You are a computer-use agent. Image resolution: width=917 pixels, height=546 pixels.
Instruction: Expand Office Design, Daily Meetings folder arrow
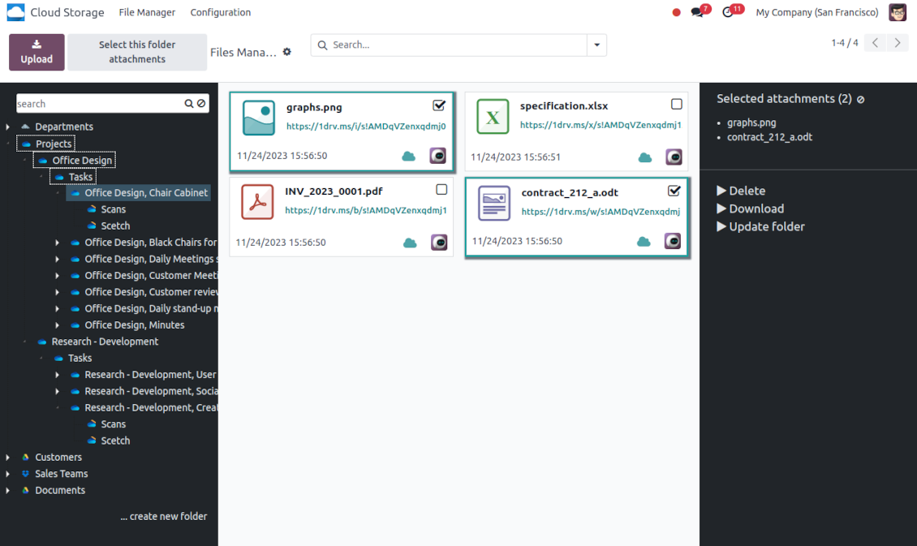pos(57,259)
